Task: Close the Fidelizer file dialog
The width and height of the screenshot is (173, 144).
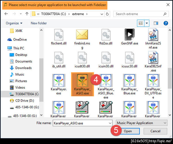Action: point(168,5)
